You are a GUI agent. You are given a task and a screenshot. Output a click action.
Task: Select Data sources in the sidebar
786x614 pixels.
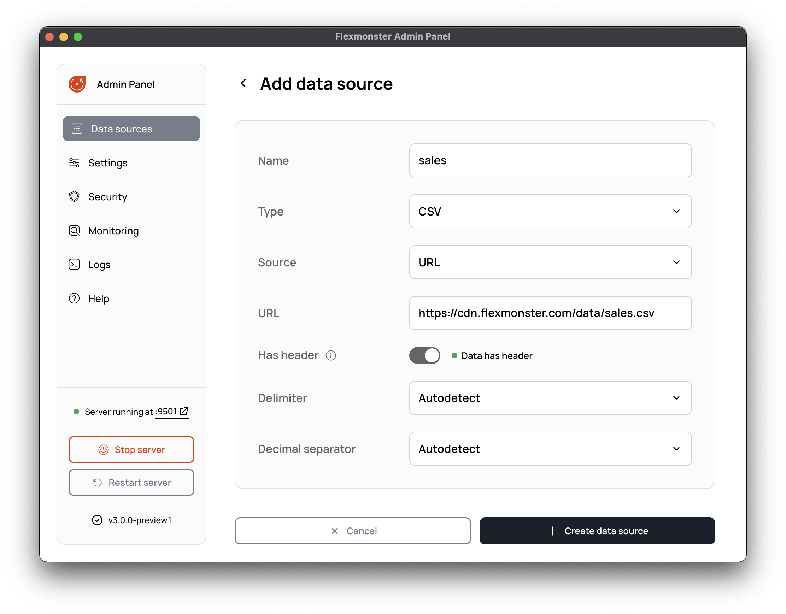(x=131, y=129)
